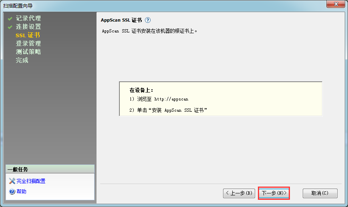The image size is (348, 207).
Task: Select the 连接设置 wizard step
Action: click(x=28, y=26)
